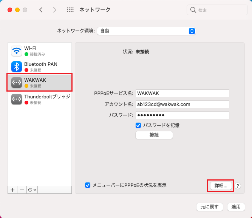Open help with the question mark button
This screenshot has width=252, height=218.
click(x=238, y=186)
